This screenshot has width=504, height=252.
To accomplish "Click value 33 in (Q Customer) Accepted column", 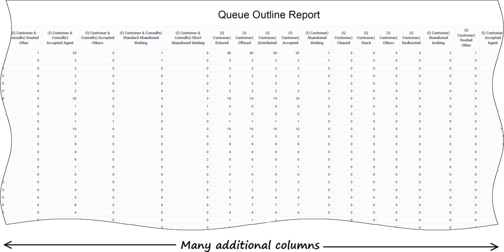I will (x=297, y=53).
